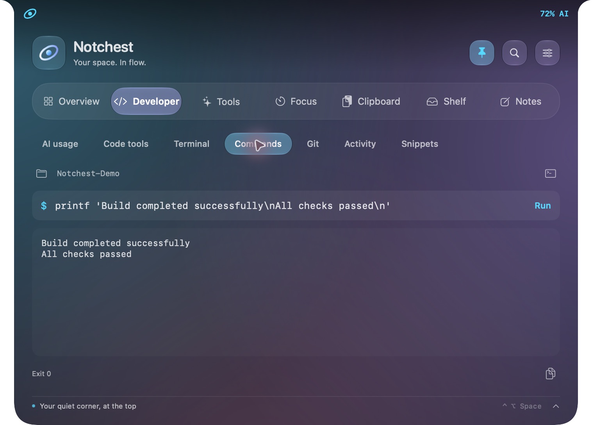The width and height of the screenshot is (592, 425).
Task: Click the Exit 0 status text
Action: tap(41, 374)
